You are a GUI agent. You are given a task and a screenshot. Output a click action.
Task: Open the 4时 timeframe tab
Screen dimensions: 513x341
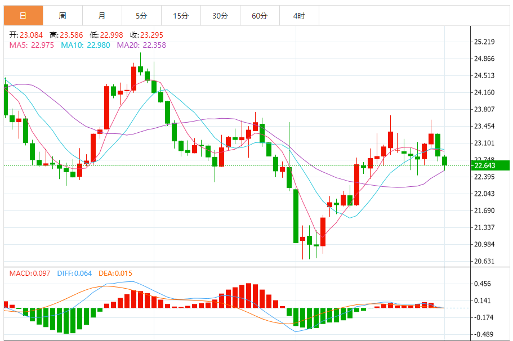pyautogui.click(x=299, y=15)
